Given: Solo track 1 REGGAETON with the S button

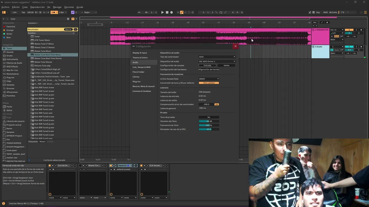Looking at the screenshot, I should pos(356,30).
